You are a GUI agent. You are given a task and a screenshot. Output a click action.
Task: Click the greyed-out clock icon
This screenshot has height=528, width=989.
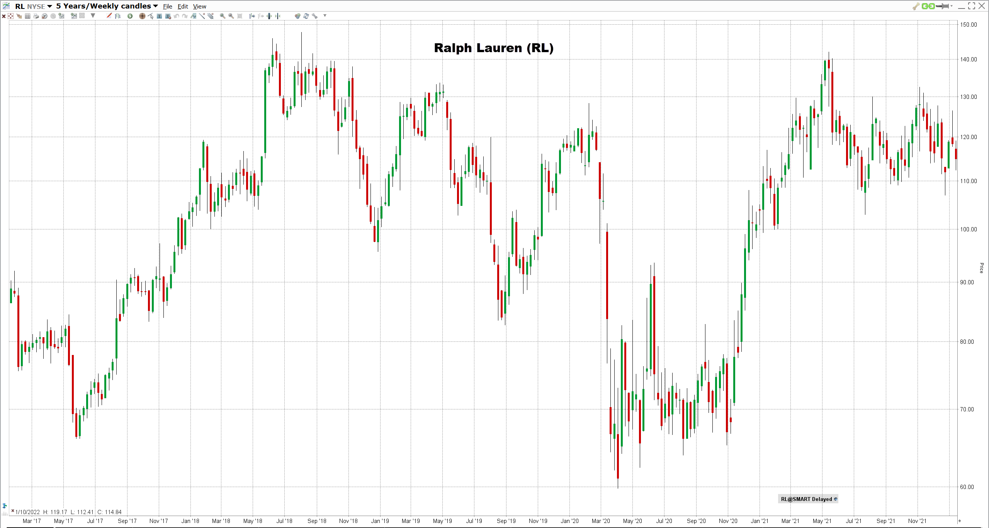coord(53,16)
